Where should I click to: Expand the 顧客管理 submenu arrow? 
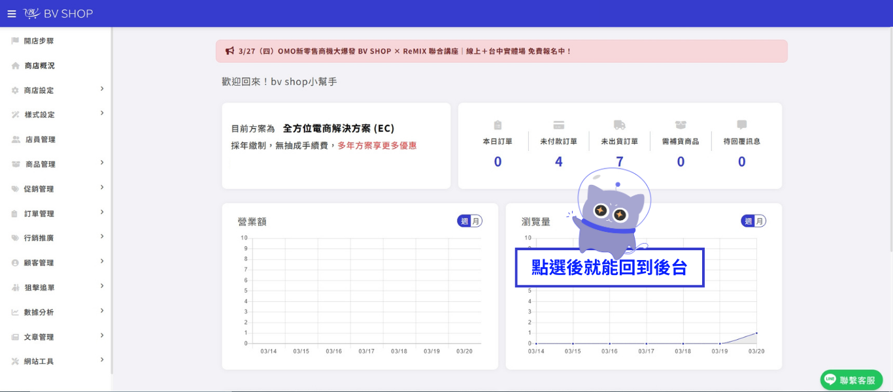[102, 261]
